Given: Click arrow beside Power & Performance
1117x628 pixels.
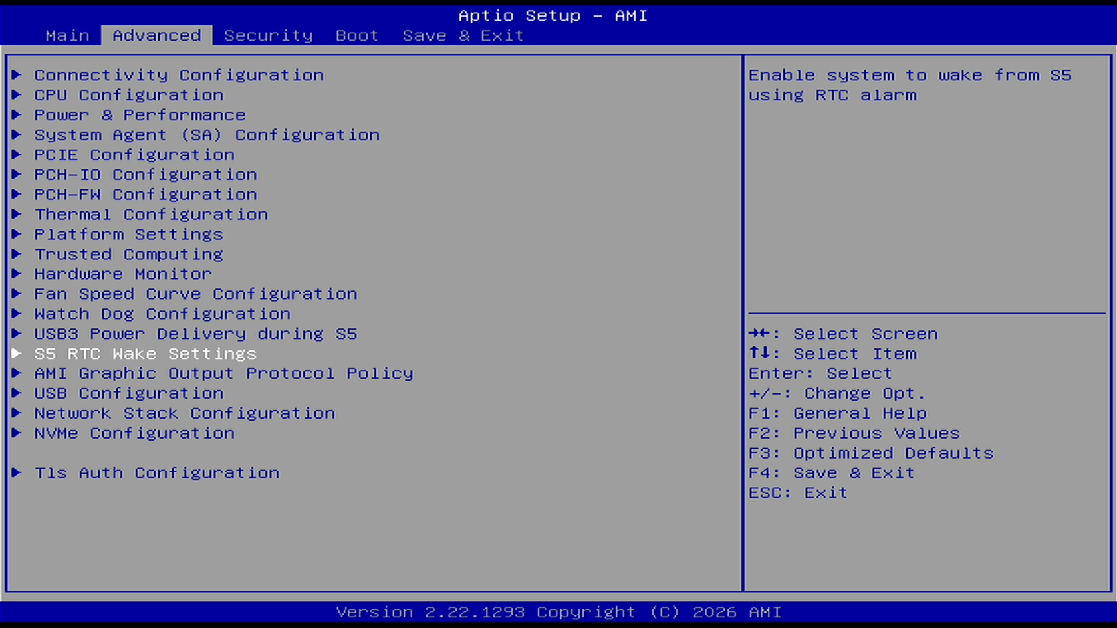Looking at the screenshot, I should pos(17,115).
